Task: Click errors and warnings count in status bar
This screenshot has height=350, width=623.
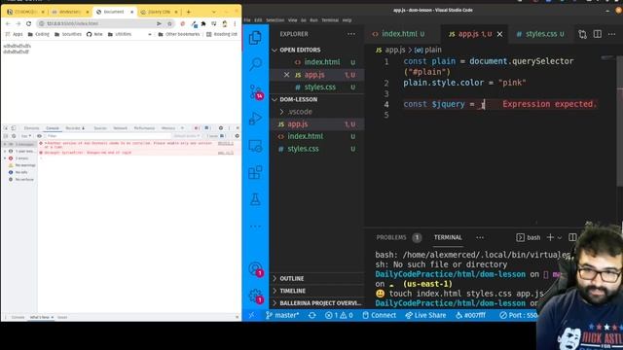Action: coord(339,315)
